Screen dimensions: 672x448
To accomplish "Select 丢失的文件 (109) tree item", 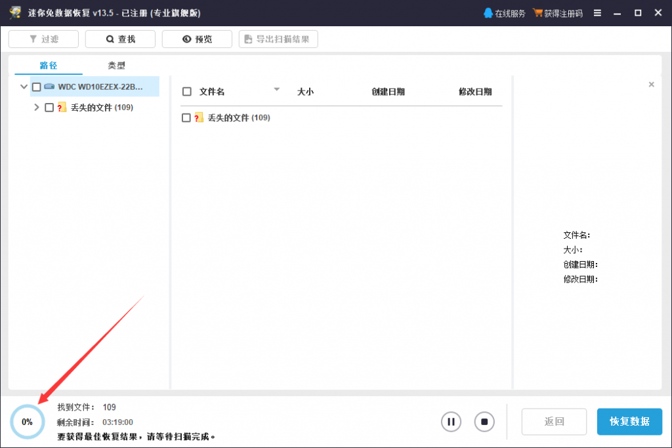I will 102,108.
